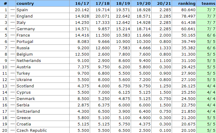Click the trend dash icon beside Austria
The height and width of the screenshot is (133, 216).
click(12, 67)
